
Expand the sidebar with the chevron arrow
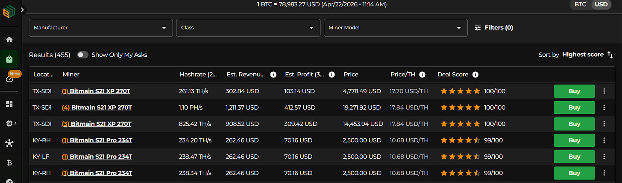coord(23,9)
